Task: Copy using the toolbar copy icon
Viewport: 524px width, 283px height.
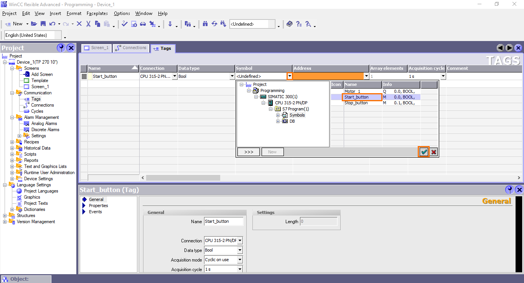Action: [97, 24]
